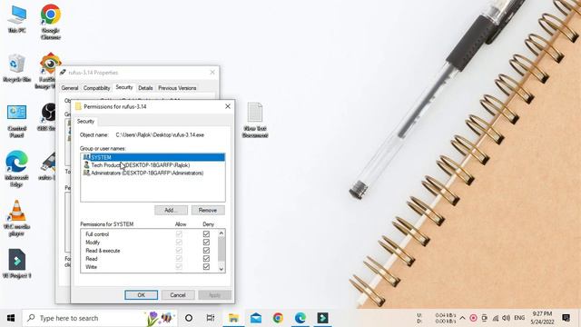Screen dimensions: 581x327
Task: Open VLC media player desktop icon
Action: pos(16,218)
